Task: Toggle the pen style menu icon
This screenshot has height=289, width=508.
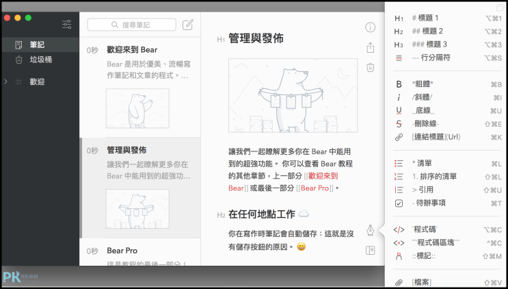Action: tap(370, 231)
